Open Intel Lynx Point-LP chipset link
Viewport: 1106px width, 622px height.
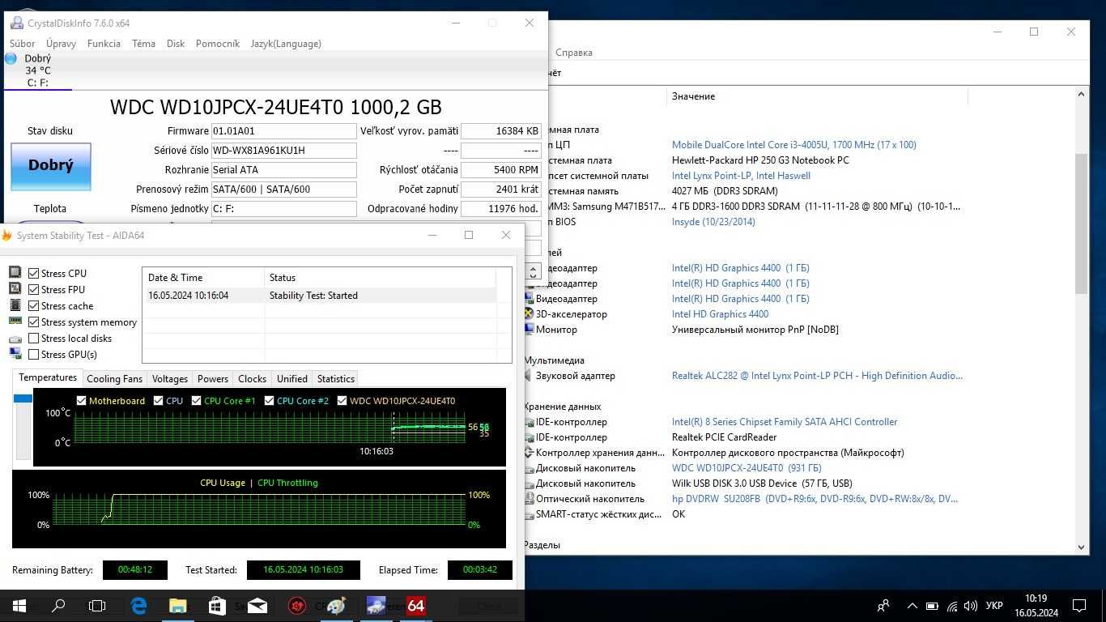coord(741,176)
